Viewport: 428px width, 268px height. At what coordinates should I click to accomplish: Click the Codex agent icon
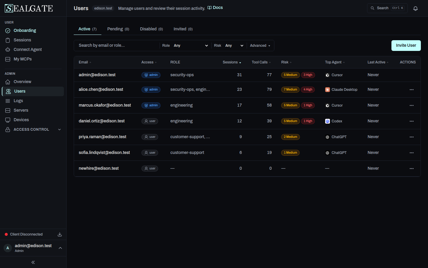(x=328, y=121)
